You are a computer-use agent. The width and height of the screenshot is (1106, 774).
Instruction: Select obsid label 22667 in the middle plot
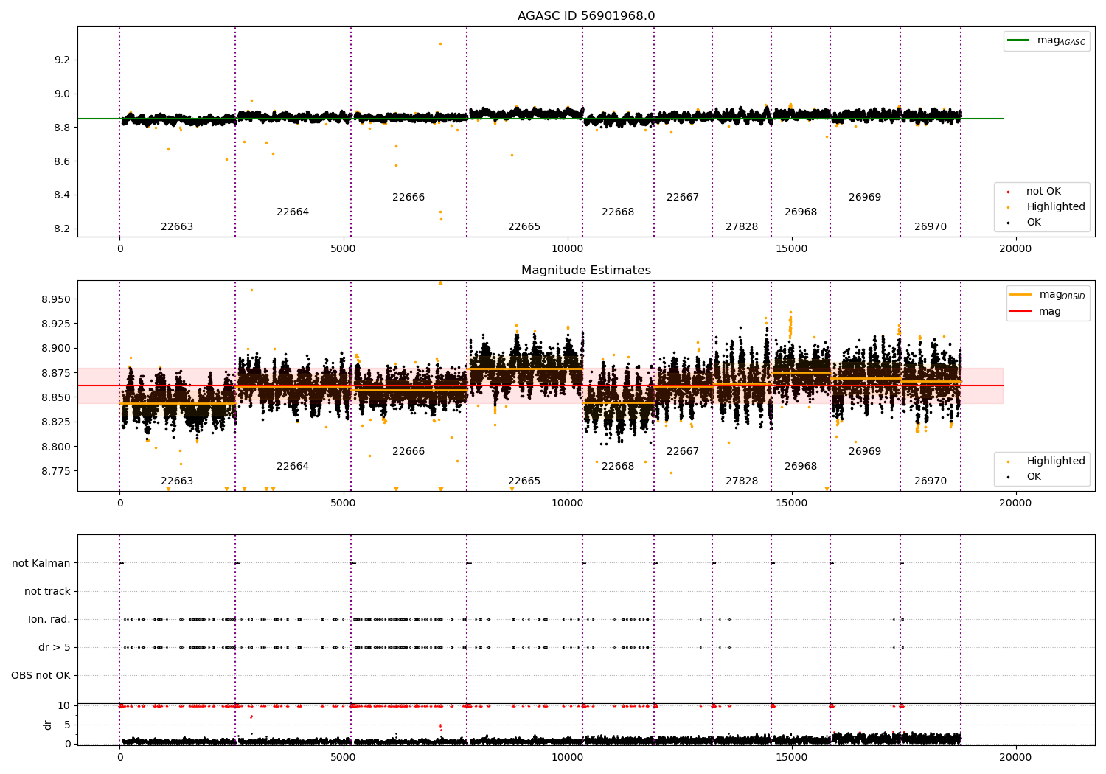pyautogui.click(x=683, y=452)
